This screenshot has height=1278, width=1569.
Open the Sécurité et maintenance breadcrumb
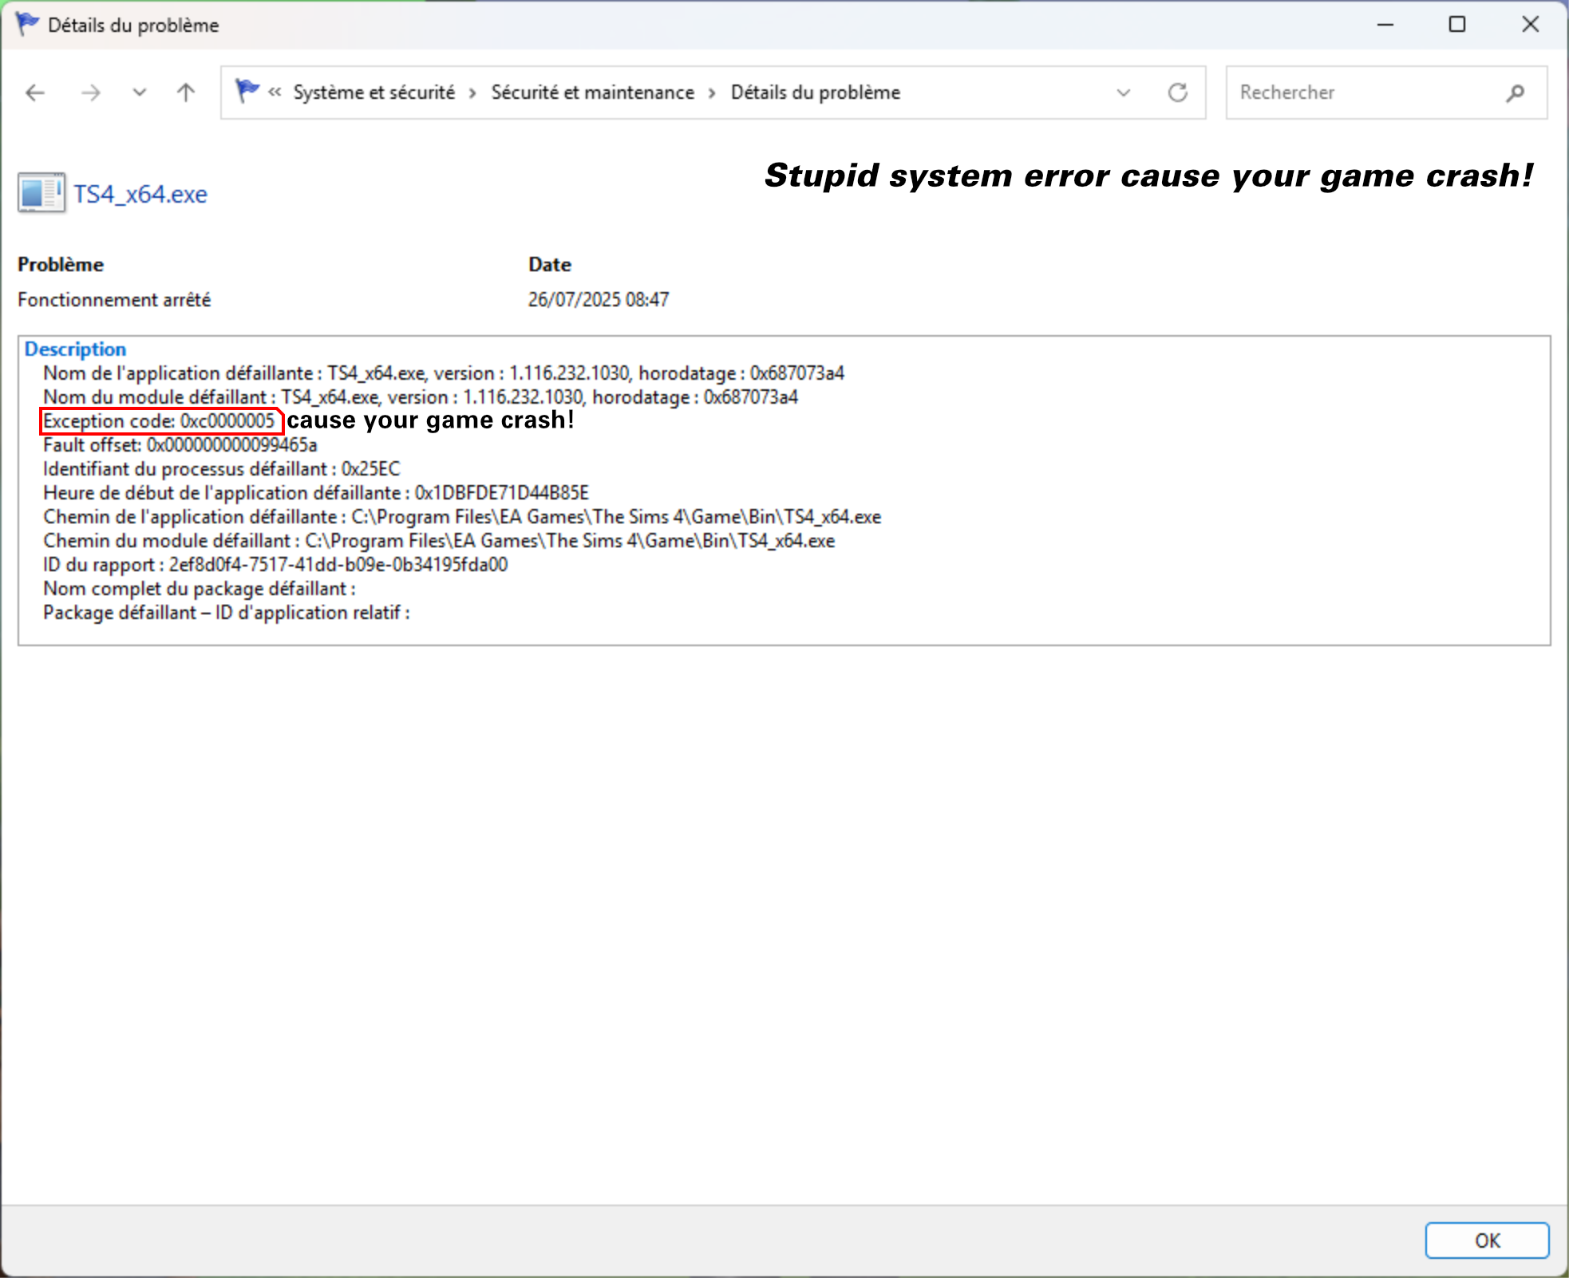click(593, 93)
